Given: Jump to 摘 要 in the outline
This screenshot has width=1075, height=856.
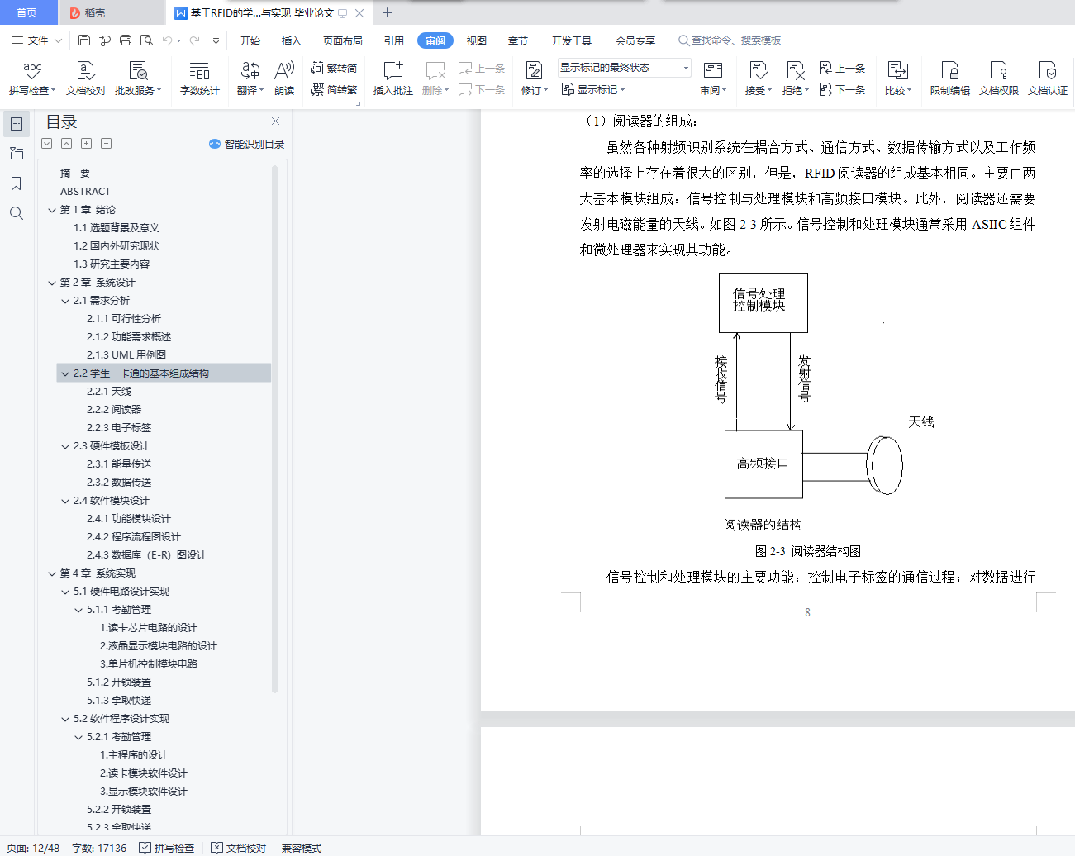Looking at the screenshot, I should 75,174.
